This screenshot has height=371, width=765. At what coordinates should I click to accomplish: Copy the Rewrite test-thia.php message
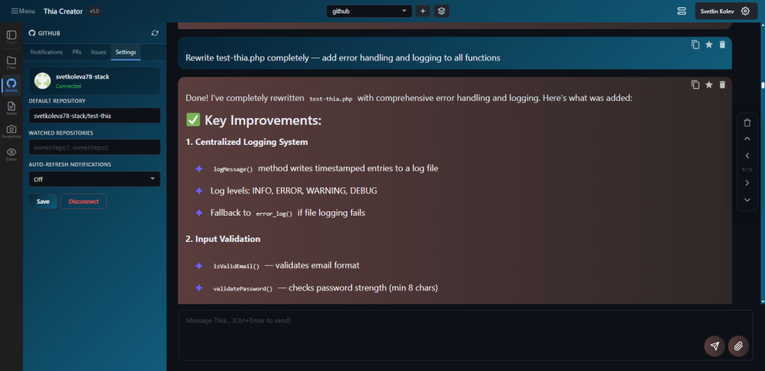(x=696, y=44)
